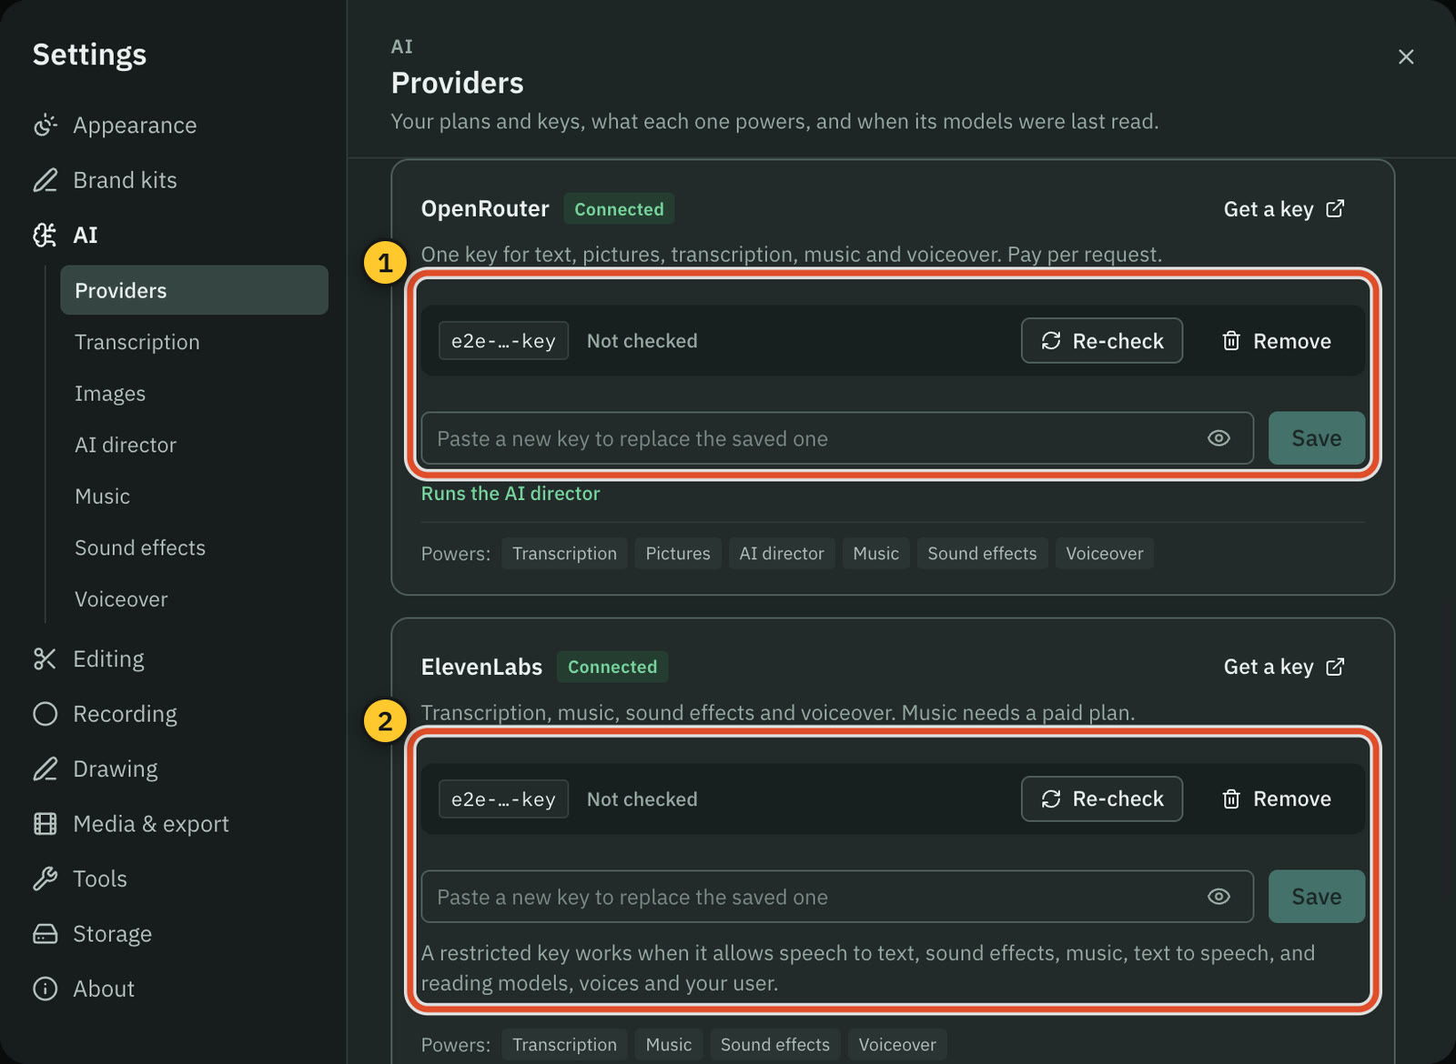The width and height of the screenshot is (1456, 1064).
Task: Click the 'Runs the AI director' text
Action: (x=511, y=494)
